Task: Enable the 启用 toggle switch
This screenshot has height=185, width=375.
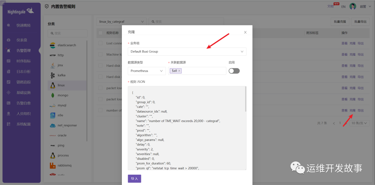Action: click(x=234, y=71)
